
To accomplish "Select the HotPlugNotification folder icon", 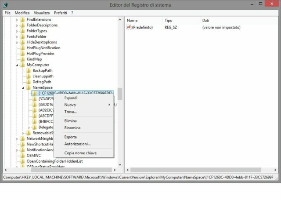I will pyautogui.click(x=22, y=48).
